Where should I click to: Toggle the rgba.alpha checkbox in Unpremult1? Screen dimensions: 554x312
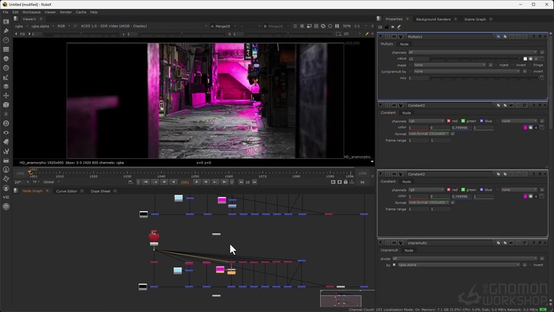(394, 264)
